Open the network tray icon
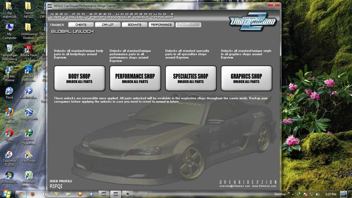352x198 pixels. (x=312, y=194)
